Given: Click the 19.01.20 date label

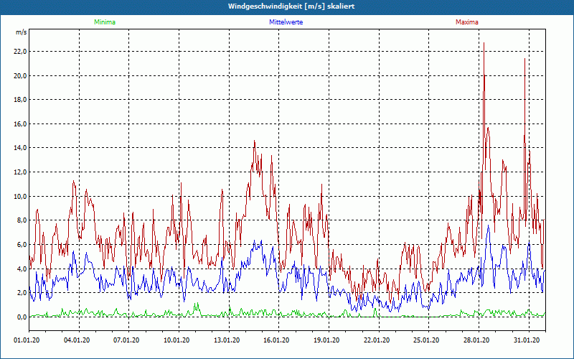Looking at the screenshot, I should (x=326, y=340).
